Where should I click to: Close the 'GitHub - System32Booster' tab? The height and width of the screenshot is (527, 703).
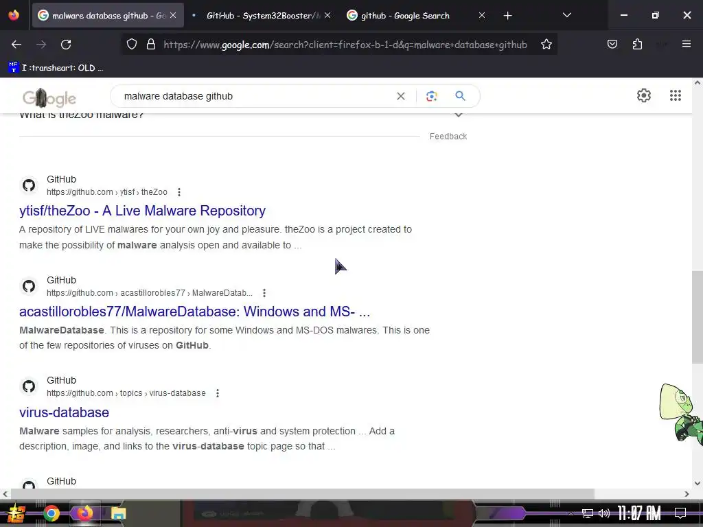pyautogui.click(x=327, y=15)
